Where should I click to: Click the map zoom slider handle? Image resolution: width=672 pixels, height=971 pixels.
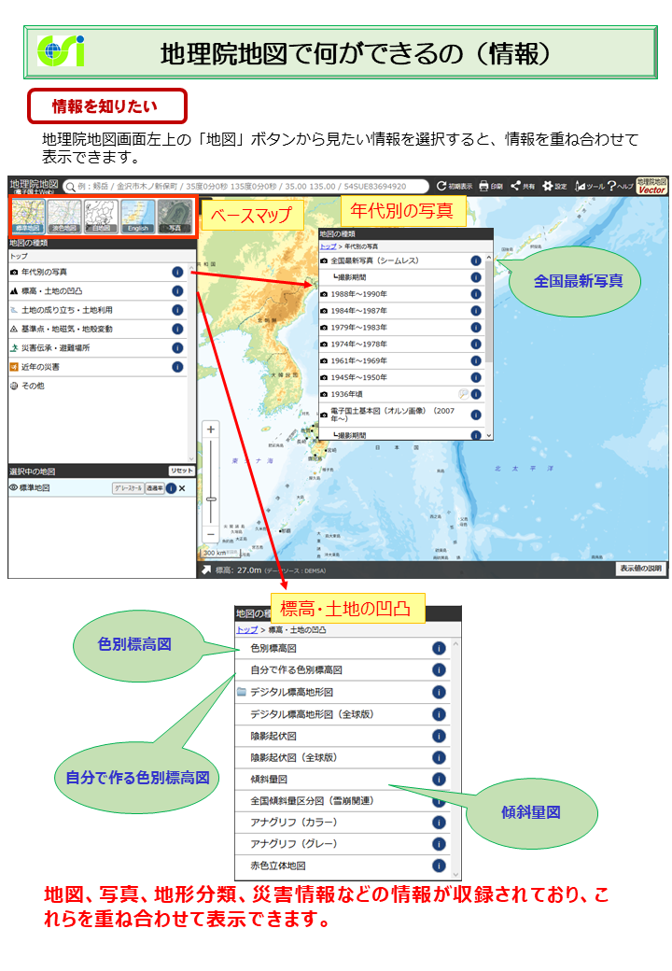click(211, 500)
